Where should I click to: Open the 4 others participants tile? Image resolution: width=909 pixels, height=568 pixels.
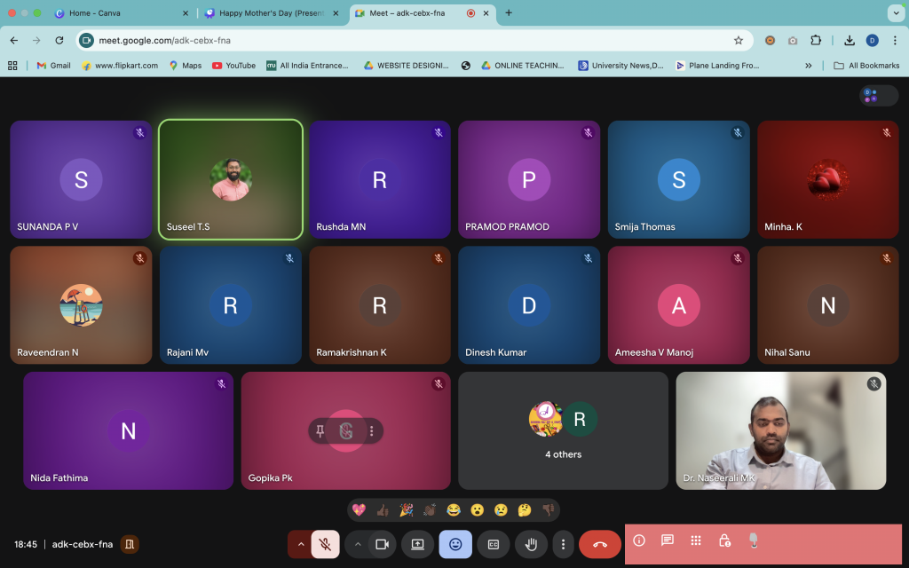click(563, 430)
